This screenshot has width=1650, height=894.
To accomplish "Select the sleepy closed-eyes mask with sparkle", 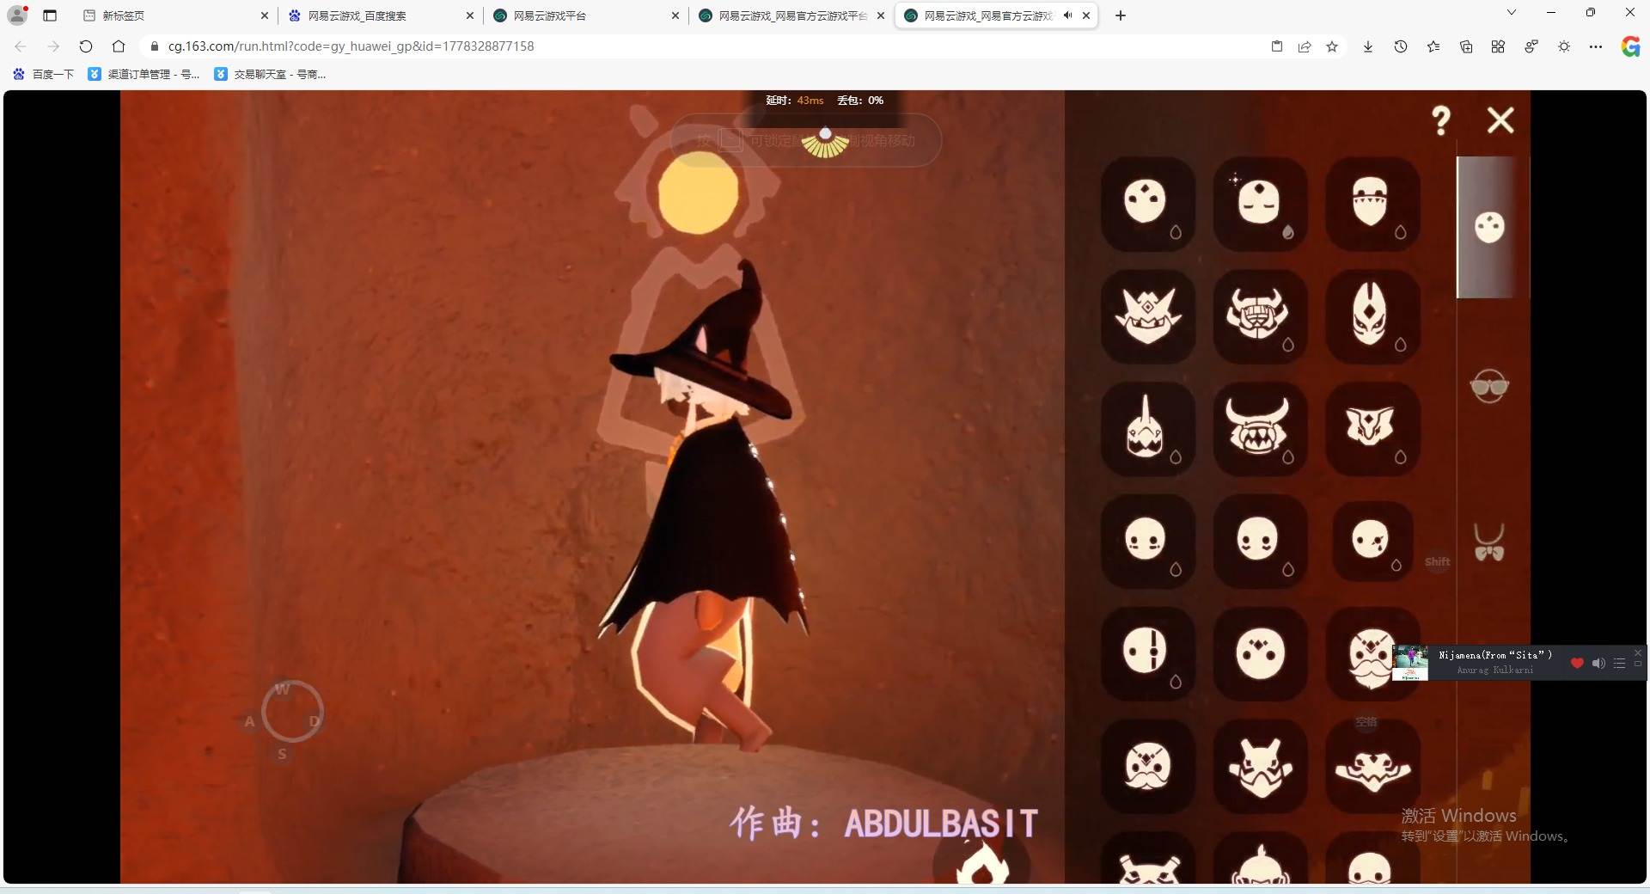I will tap(1260, 203).
